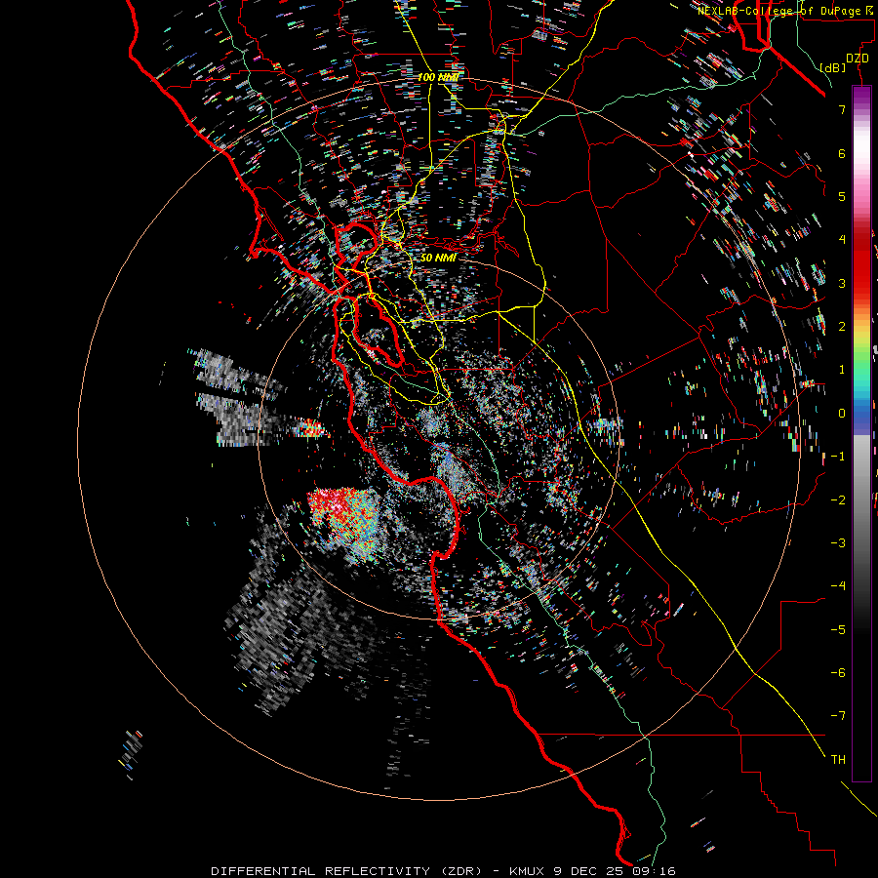Click the "-5" tick label on the color scale

[x=838, y=630]
